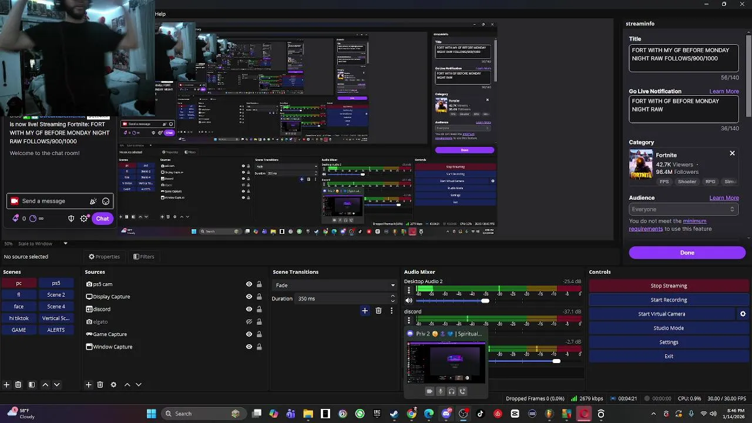Hide Display Capture source eye icon

click(249, 297)
